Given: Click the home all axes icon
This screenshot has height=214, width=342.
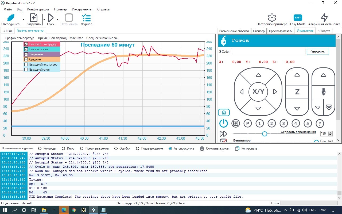Looking at the screenshot, I should point(224,112).
